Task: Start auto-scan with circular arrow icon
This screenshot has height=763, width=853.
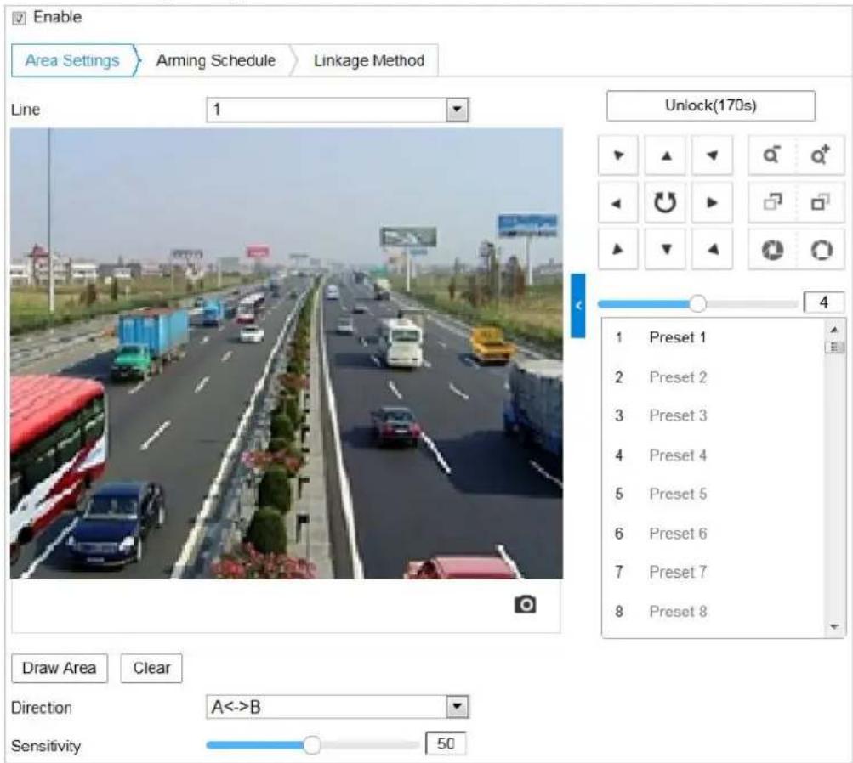Action: tap(665, 203)
